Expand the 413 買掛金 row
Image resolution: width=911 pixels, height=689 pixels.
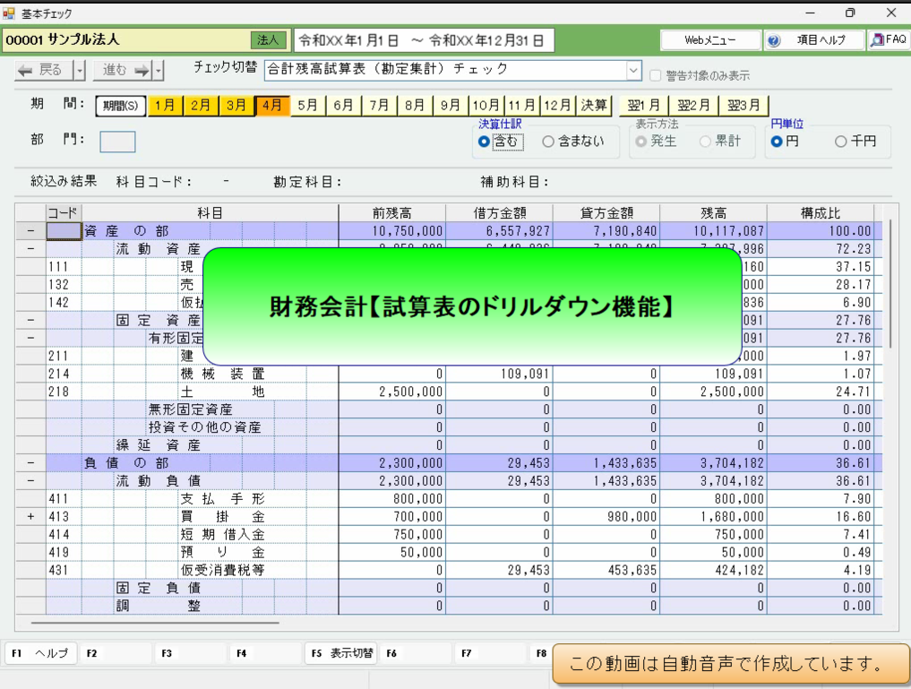[x=30, y=516]
